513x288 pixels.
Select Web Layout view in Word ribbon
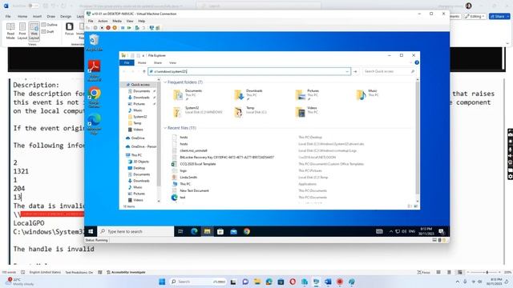[x=34, y=31]
